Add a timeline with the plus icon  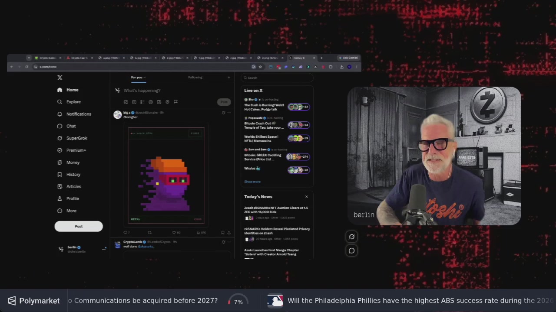coord(229,78)
